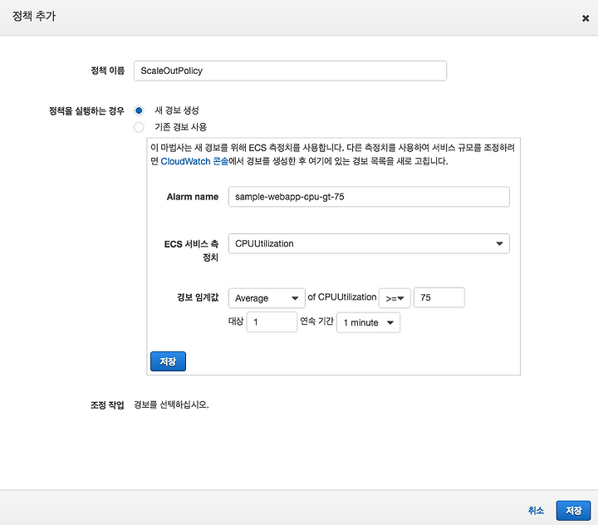The height and width of the screenshot is (525, 598).
Task: Open the 1 minute period dropdown
Action: (x=368, y=322)
